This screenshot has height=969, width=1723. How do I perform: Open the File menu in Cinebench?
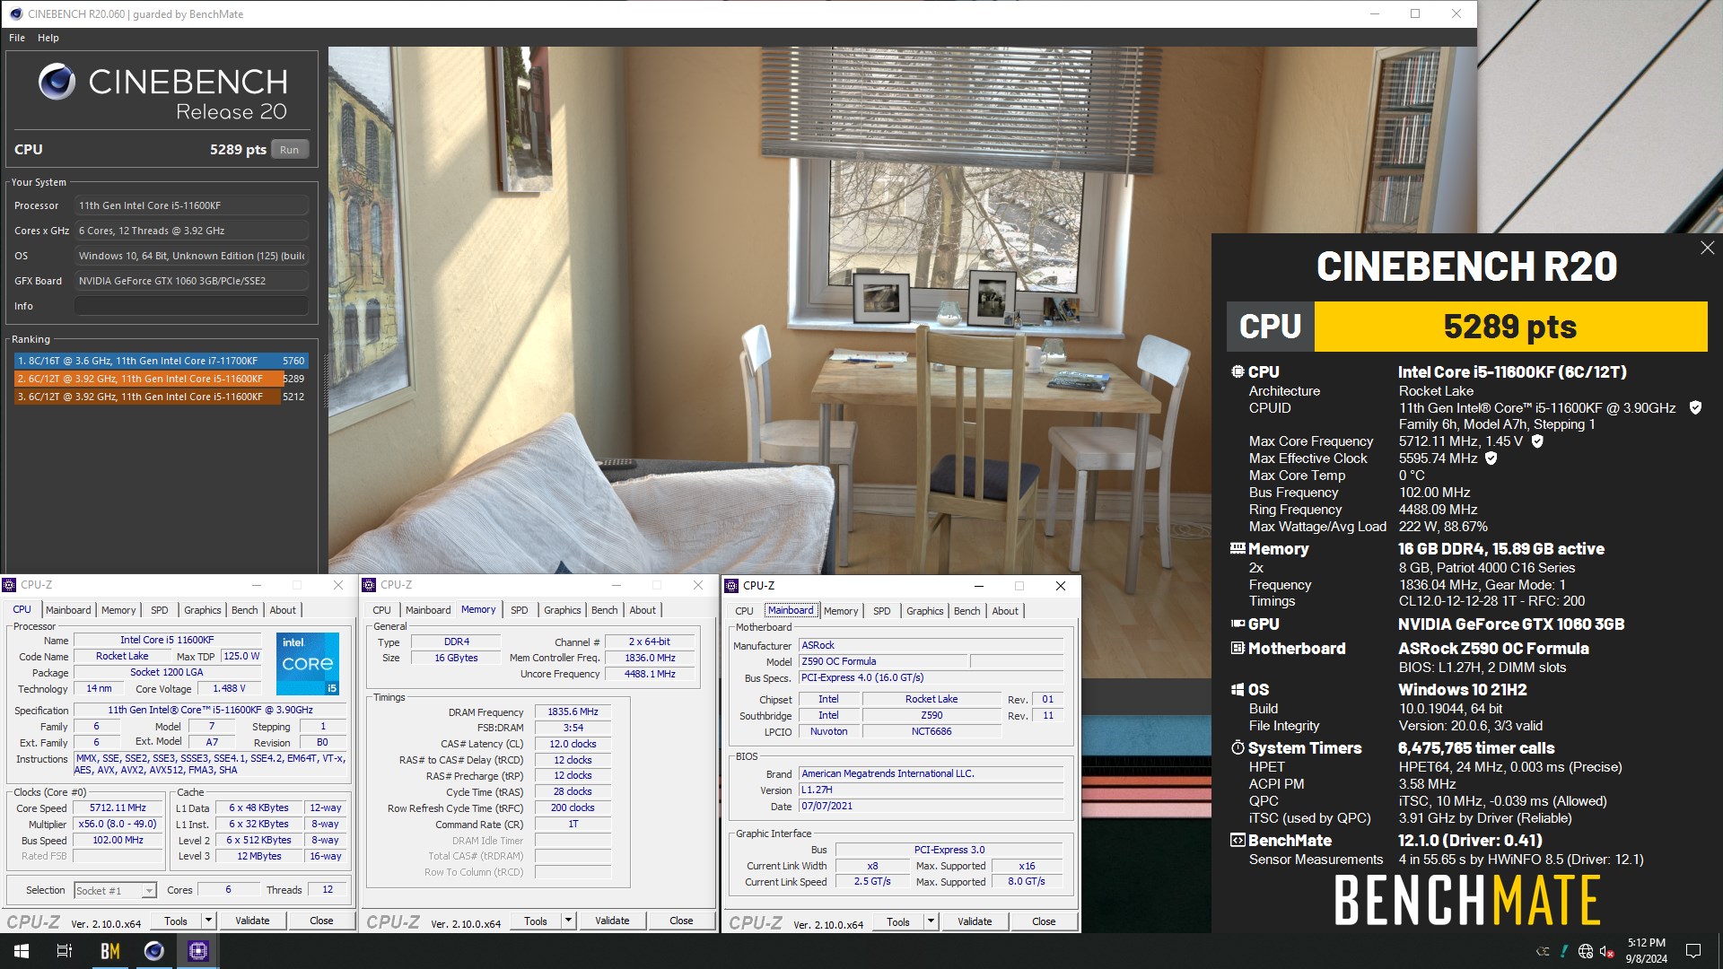(17, 38)
